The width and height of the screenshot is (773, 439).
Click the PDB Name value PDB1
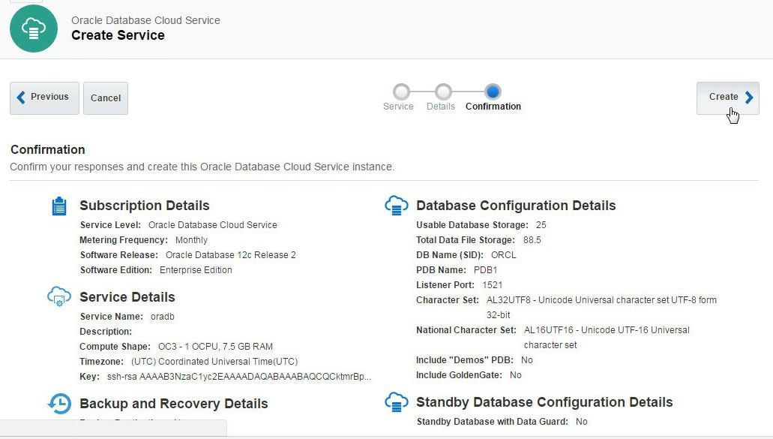click(x=486, y=270)
